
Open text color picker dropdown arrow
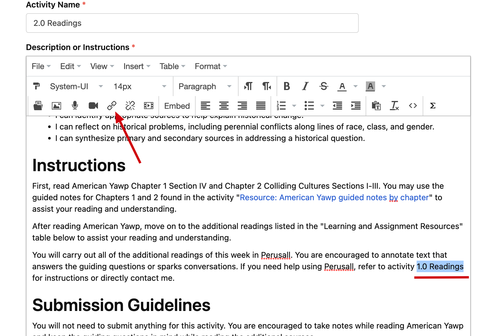coord(356,86)
